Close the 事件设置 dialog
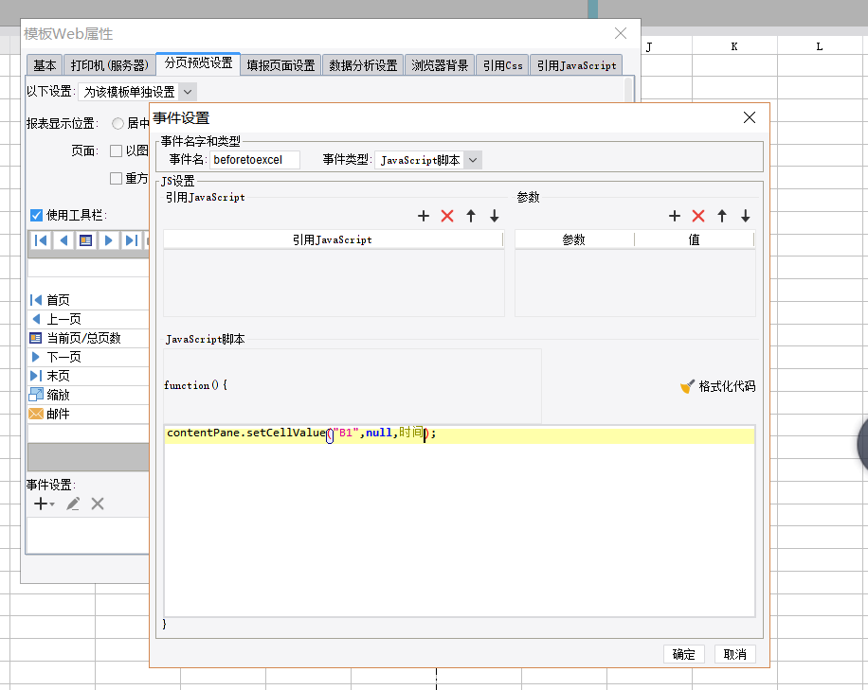 (x=750, y=117)
